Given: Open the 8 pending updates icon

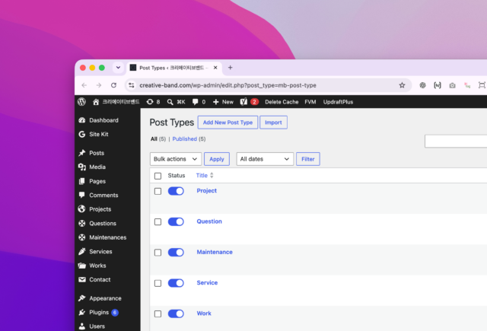Looking at the screenshot, I should 153,102.
